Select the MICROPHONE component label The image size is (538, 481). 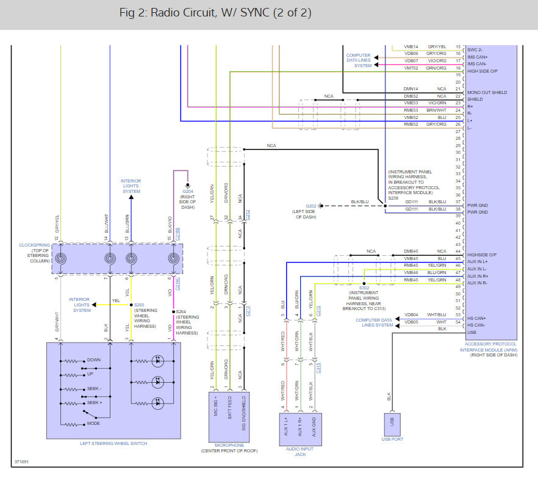[229, 446]
